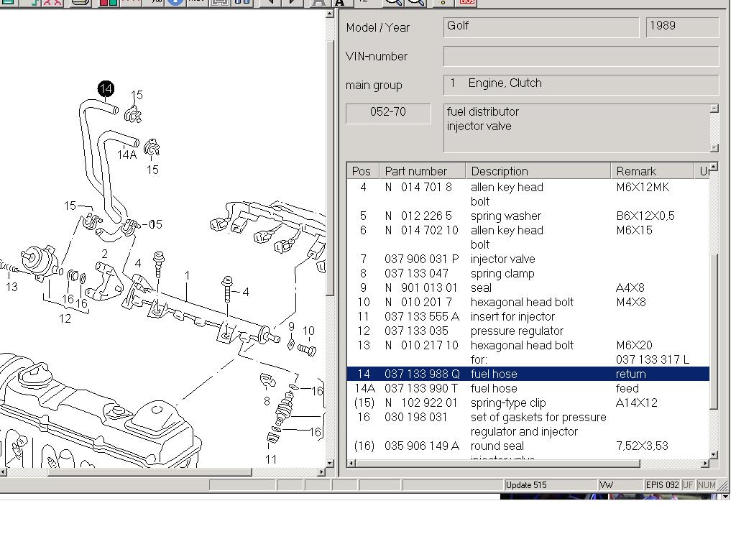
Task: Click the Description column header
Action: (538, 171)
